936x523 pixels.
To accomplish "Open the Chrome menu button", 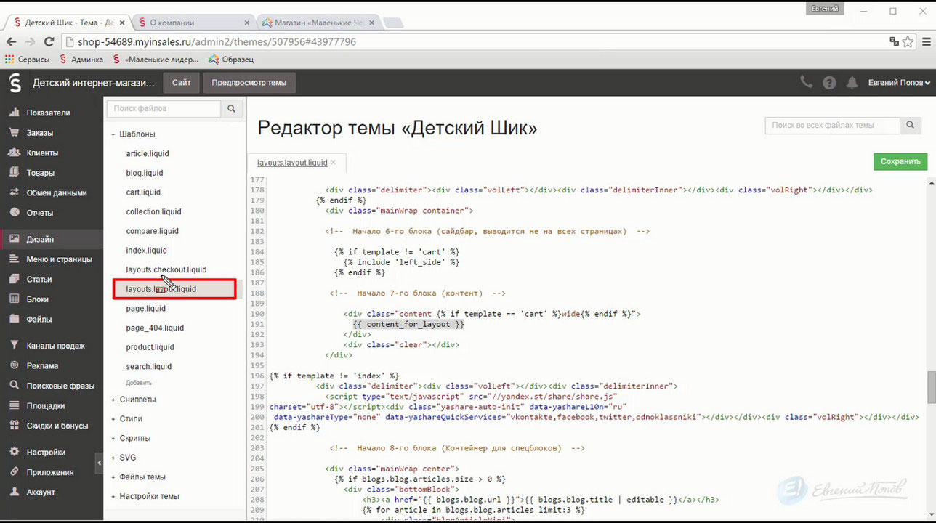I will click(x=925, y=42).
